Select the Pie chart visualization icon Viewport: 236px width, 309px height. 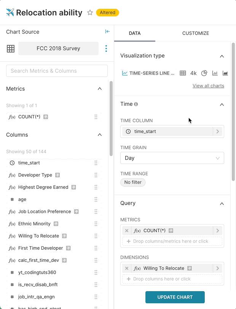(204, 73)
